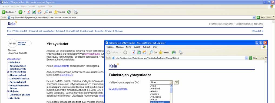Open Viestintä in sidebar tree
This screenshot has height=103, width=275.
click(15, 98)
